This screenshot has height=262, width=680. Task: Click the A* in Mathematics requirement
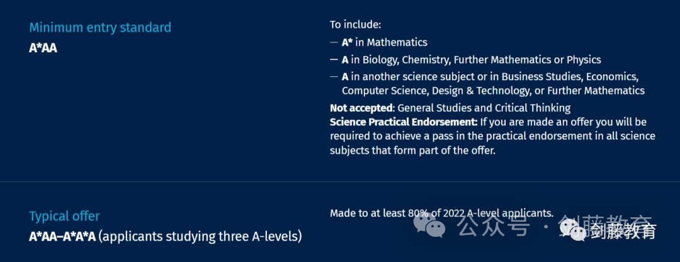tap(384, 42)
